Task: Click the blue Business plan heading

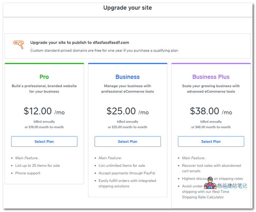Action: pos(128,77)
